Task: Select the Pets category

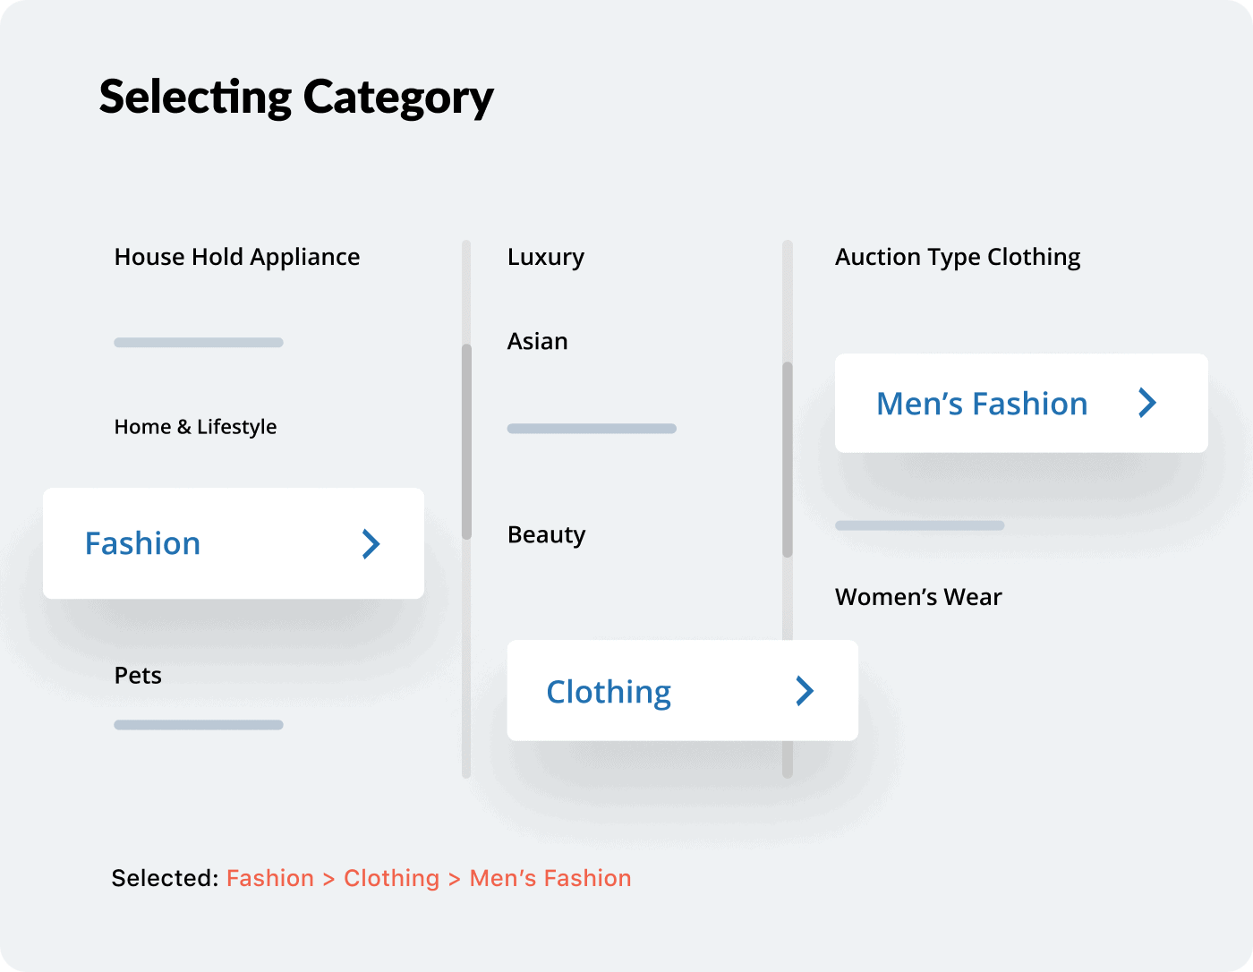Action: 138,676
